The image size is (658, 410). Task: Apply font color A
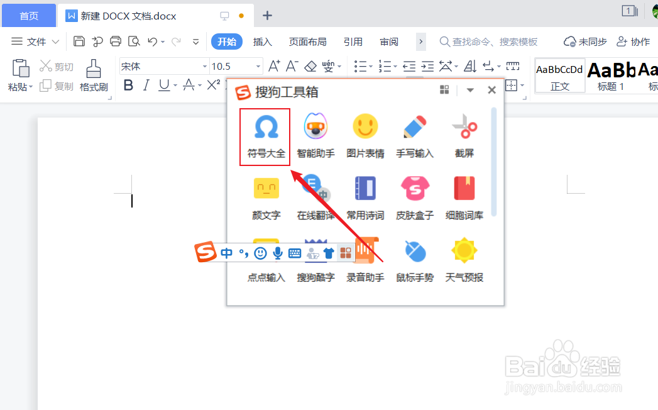coord(189,86)
